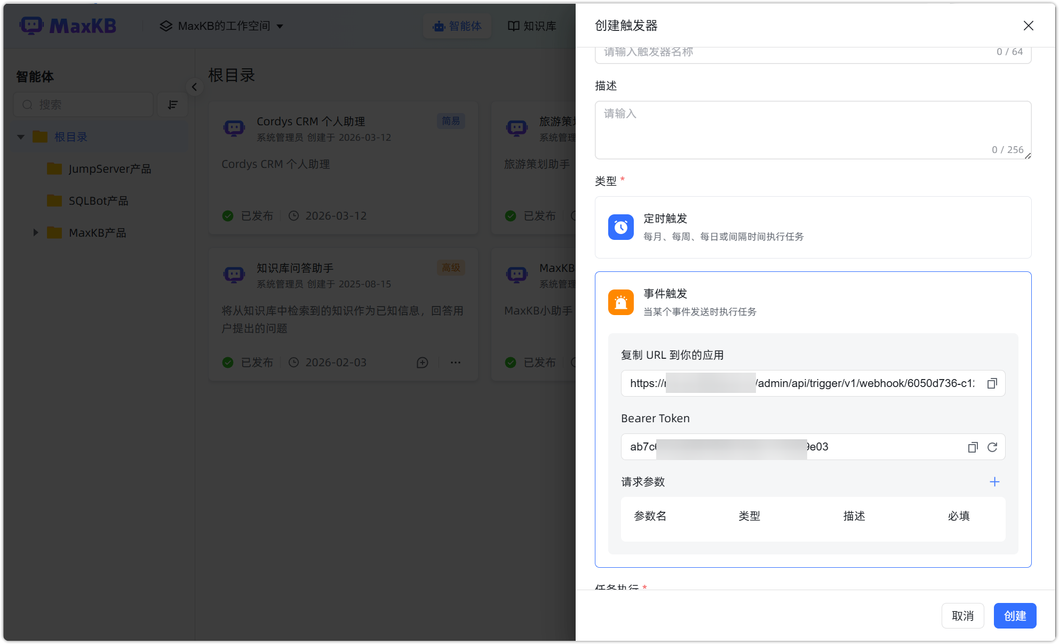
Task: Open the "..." menu on 知识库问答助手 card
Action: tap(455, 362)
